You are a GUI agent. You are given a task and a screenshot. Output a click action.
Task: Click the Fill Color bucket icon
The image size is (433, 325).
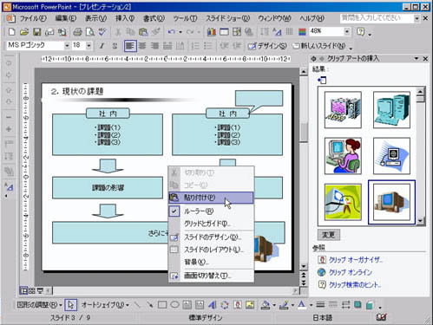tap(266, 305)
